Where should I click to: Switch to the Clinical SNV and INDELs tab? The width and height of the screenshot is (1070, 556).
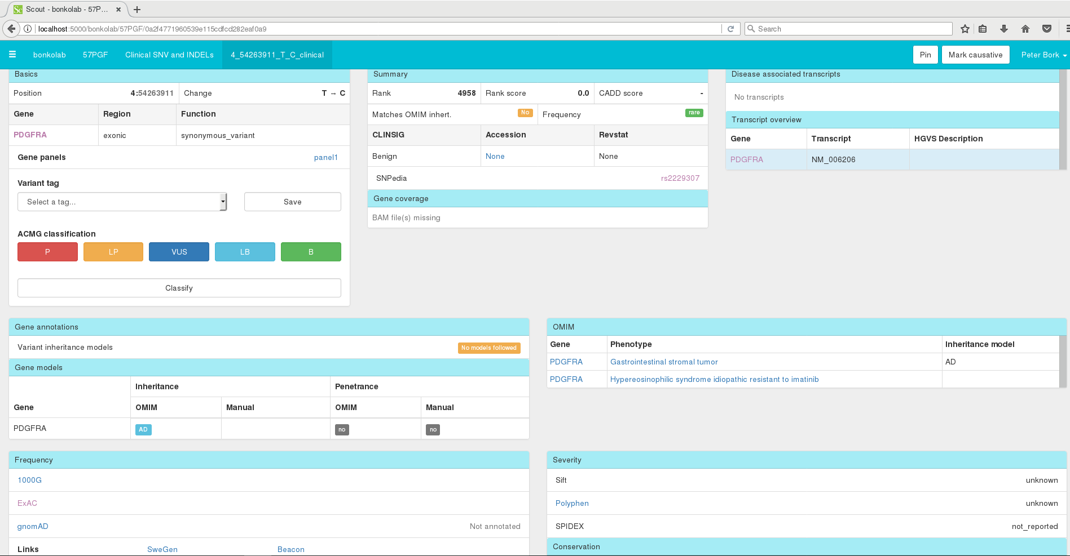169,55
